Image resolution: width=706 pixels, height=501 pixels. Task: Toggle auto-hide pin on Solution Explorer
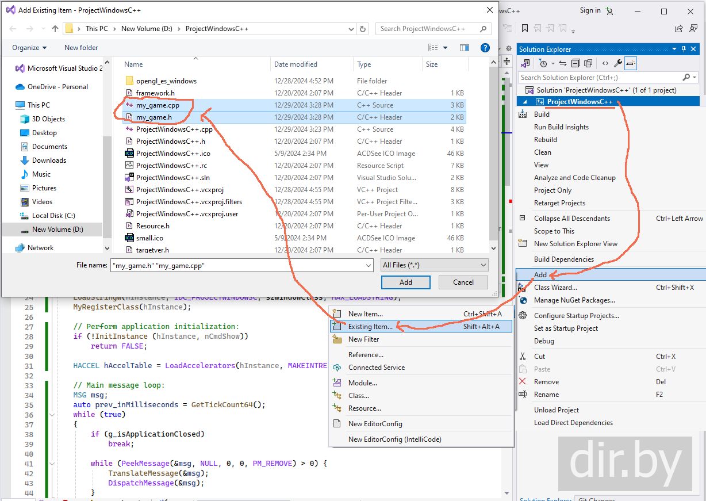pyautogui.click(x=684, y=49)
